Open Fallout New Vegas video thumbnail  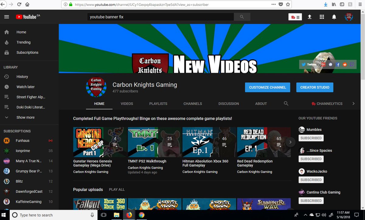[x=100, y=204]
